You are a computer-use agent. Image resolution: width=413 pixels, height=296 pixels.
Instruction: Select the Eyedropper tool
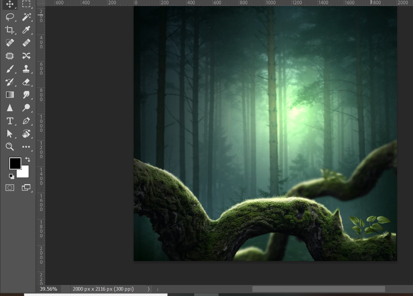26,30
